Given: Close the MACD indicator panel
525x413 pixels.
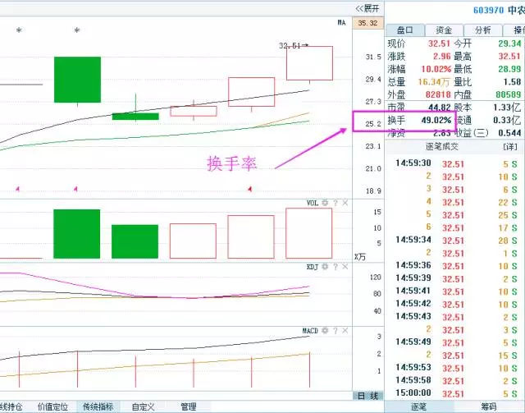Looking at the screenshot, I should pos(345,331).
